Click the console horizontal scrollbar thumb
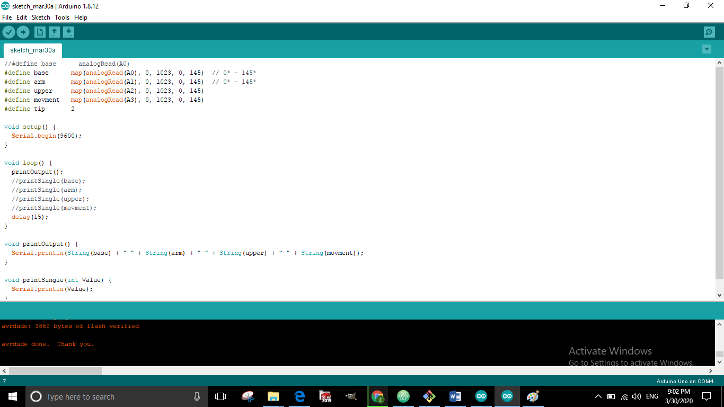This screenshot has height=407, width=724. [55, 371]
